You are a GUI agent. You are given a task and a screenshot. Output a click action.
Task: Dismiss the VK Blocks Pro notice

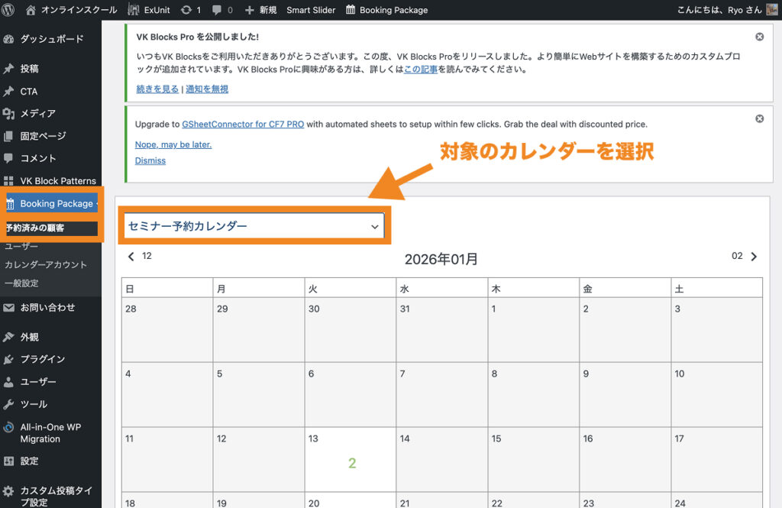coord(759,37)
